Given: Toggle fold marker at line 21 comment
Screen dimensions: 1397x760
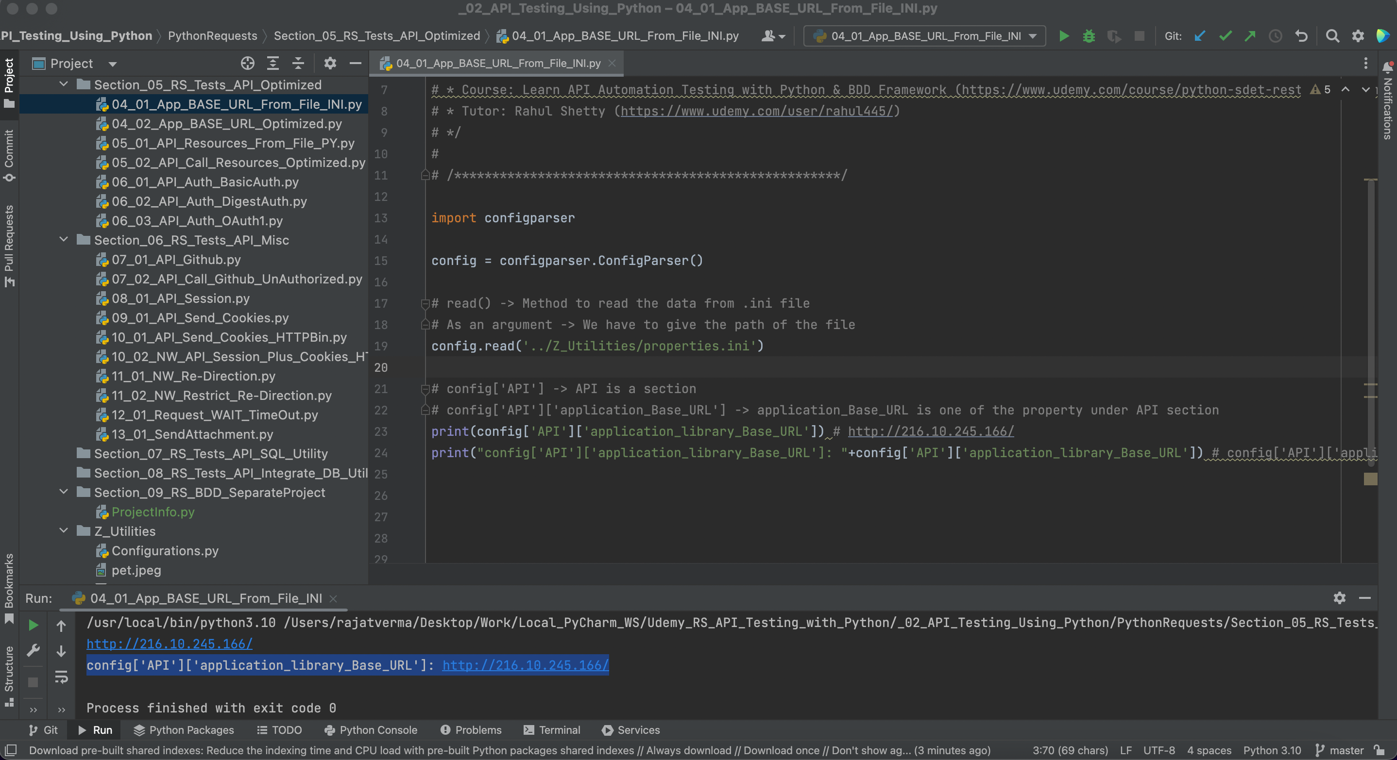Looking at the screenshot, I should pos(425,388).
